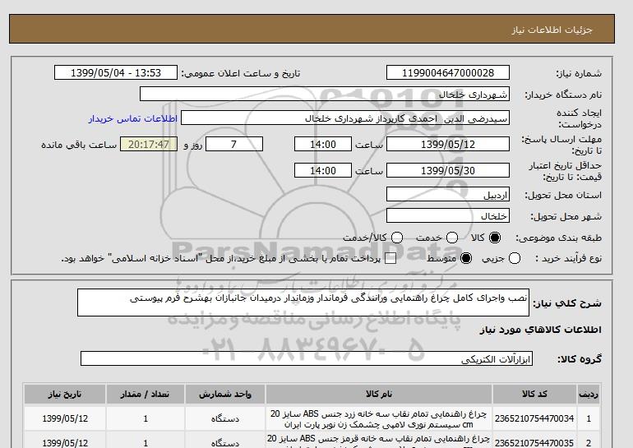Click the general need description text box

303,303
